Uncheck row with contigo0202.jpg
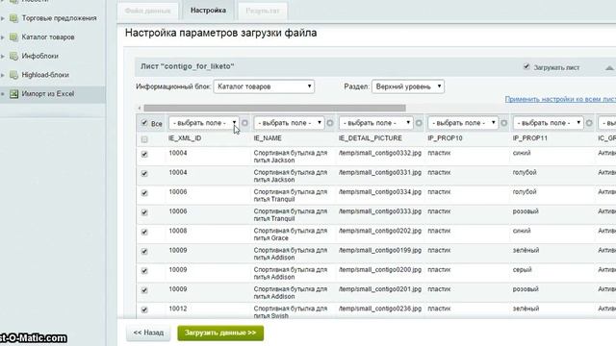Image resolution: width=616 pixels, height=346 pixels. tap(144, 232)
